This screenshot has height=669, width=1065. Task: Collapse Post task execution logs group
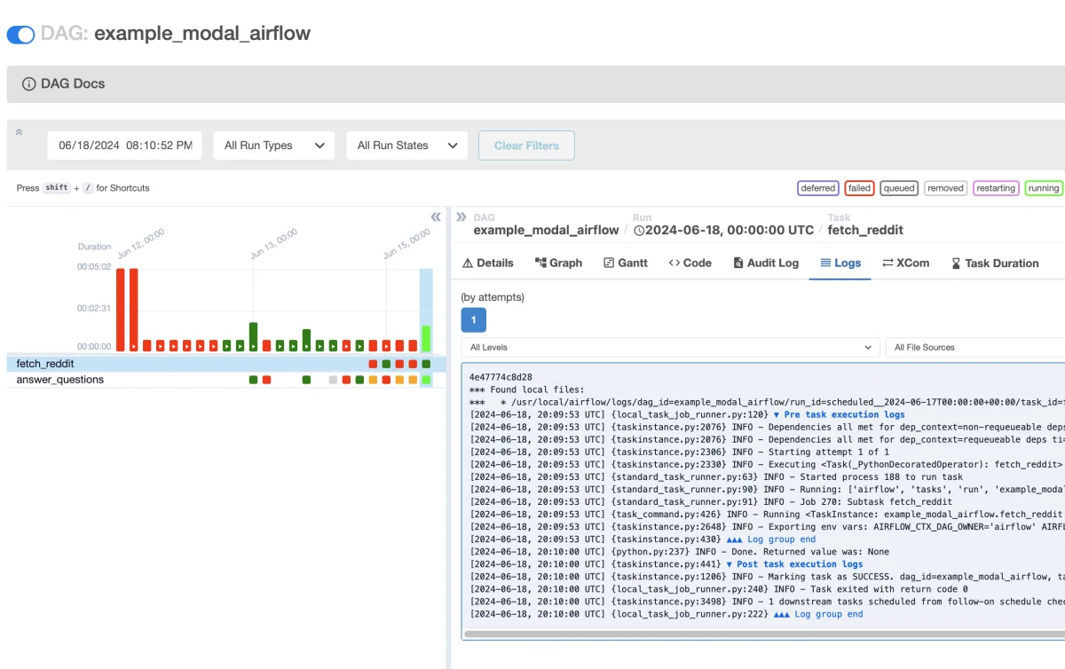793,564
